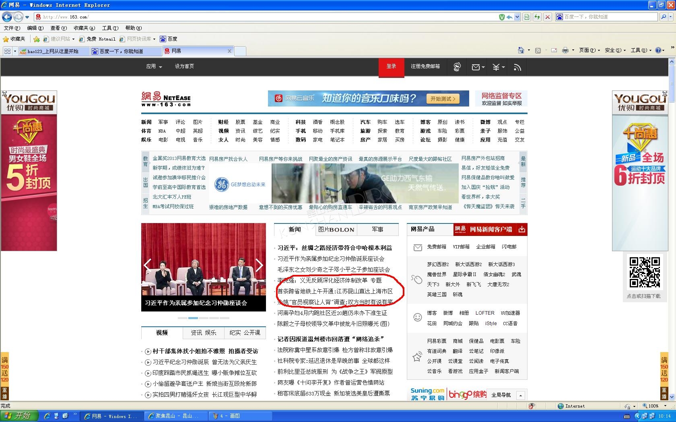Switch to the 军事 news tab

[377, 229]
